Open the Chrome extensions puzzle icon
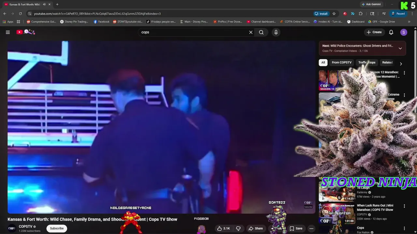Image resolution: width=417 pixels, height=234 pixels. coord(361,14)
